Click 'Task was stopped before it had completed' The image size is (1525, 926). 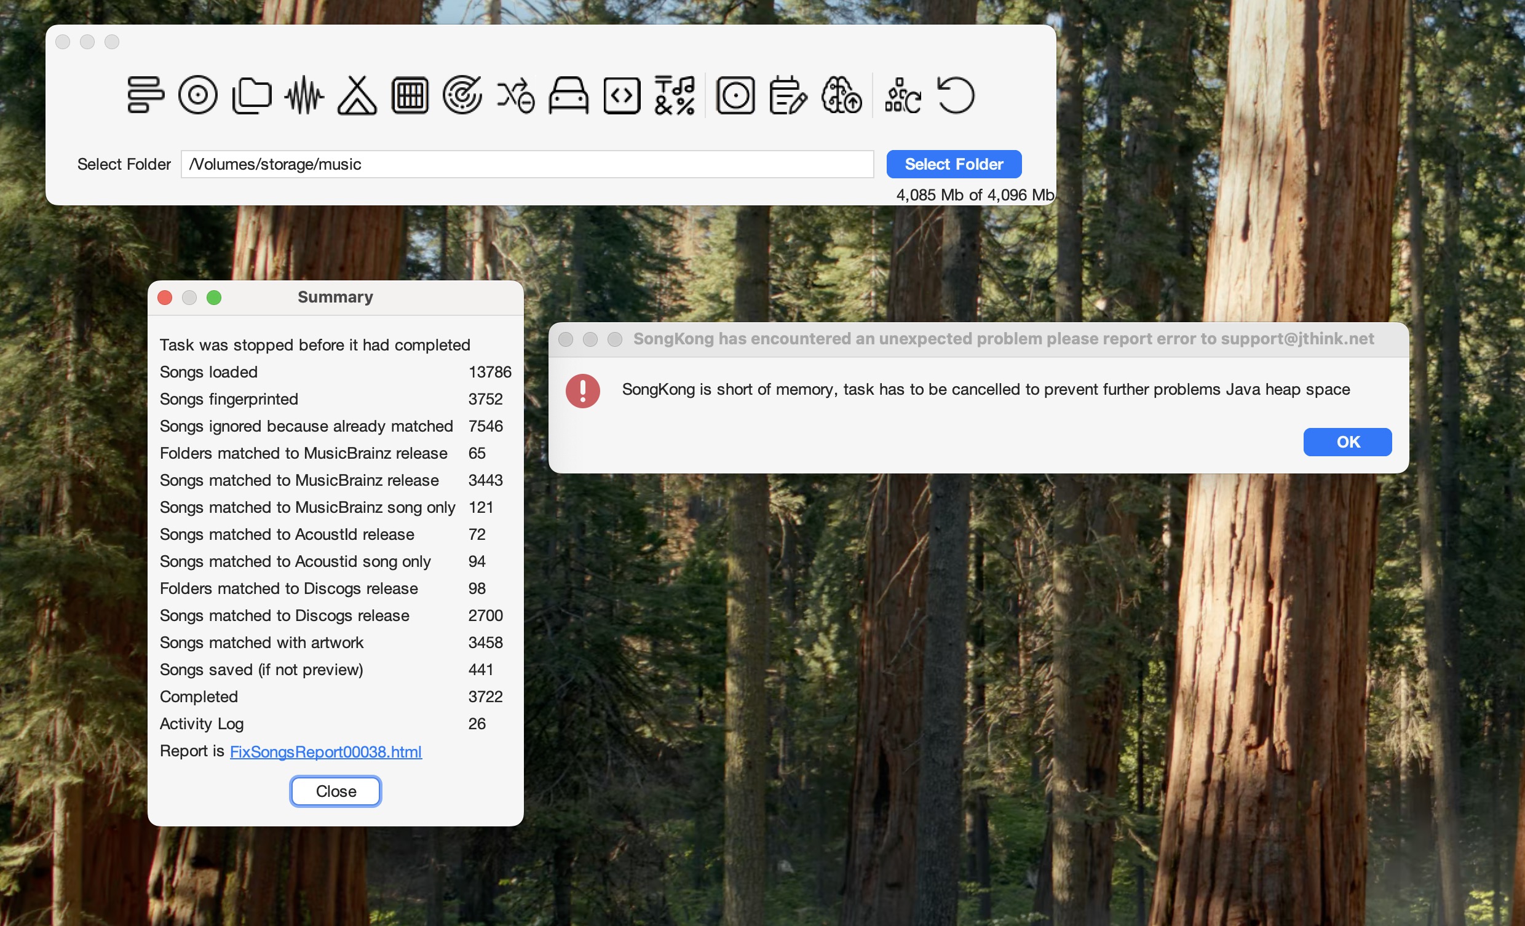point(315,345)
